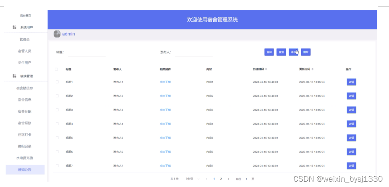Select page 1 in pagination
The image size is (389, 187).
pos(214,179)
